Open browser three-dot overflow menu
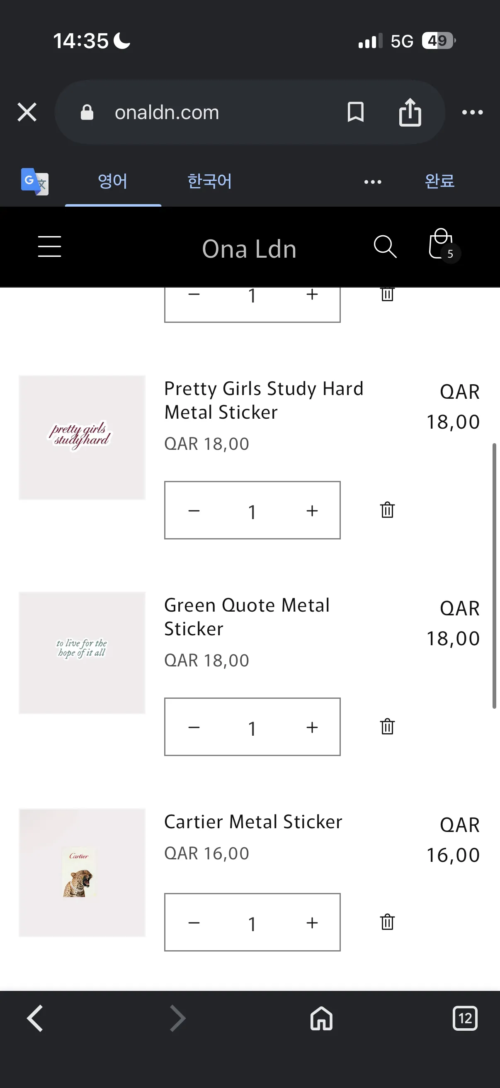The width and height of the screenshot is (500, 1088). [x=472, y=112]
